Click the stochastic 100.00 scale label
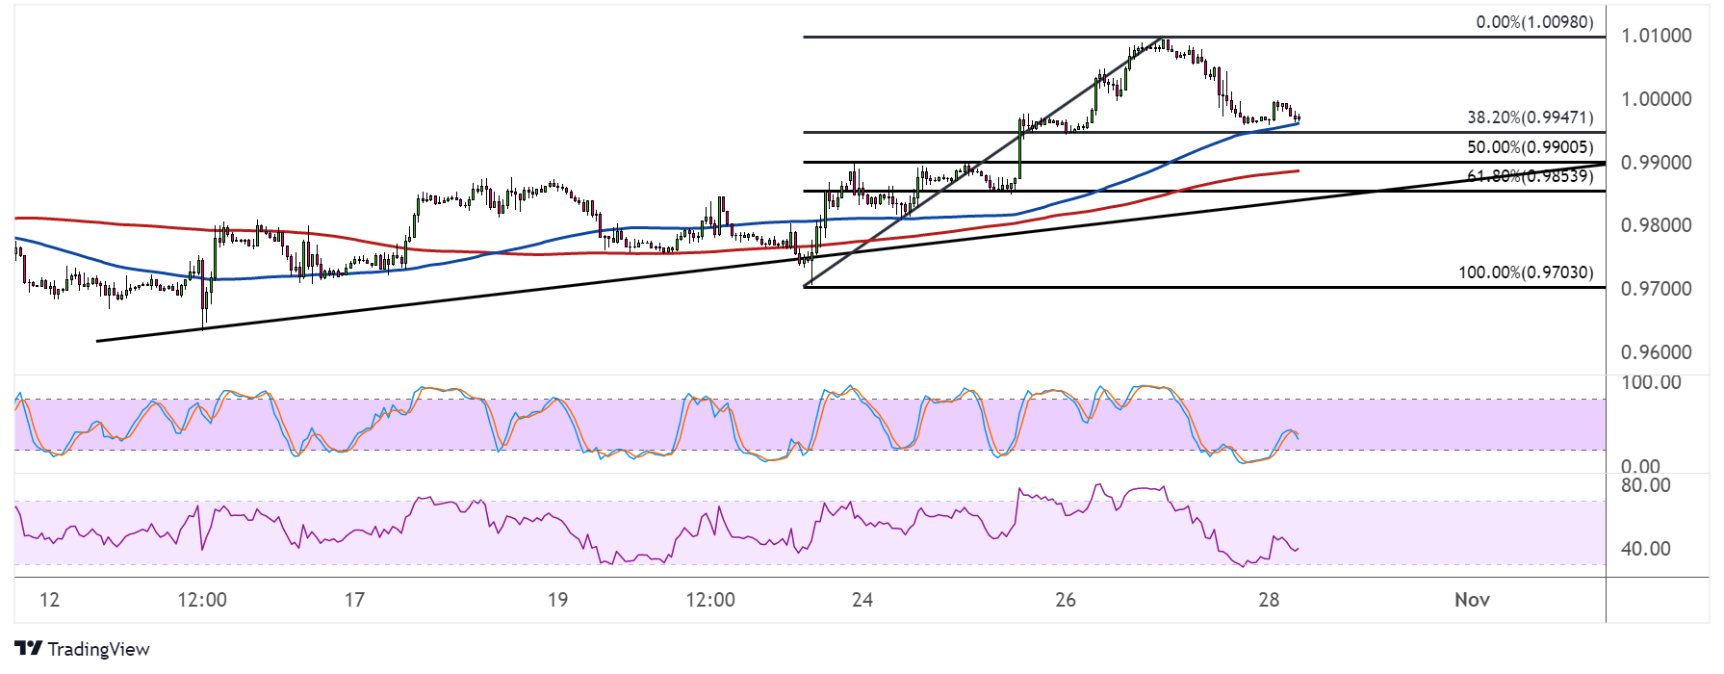This screenshot has height=674, width=1724. click(1651, 382)
